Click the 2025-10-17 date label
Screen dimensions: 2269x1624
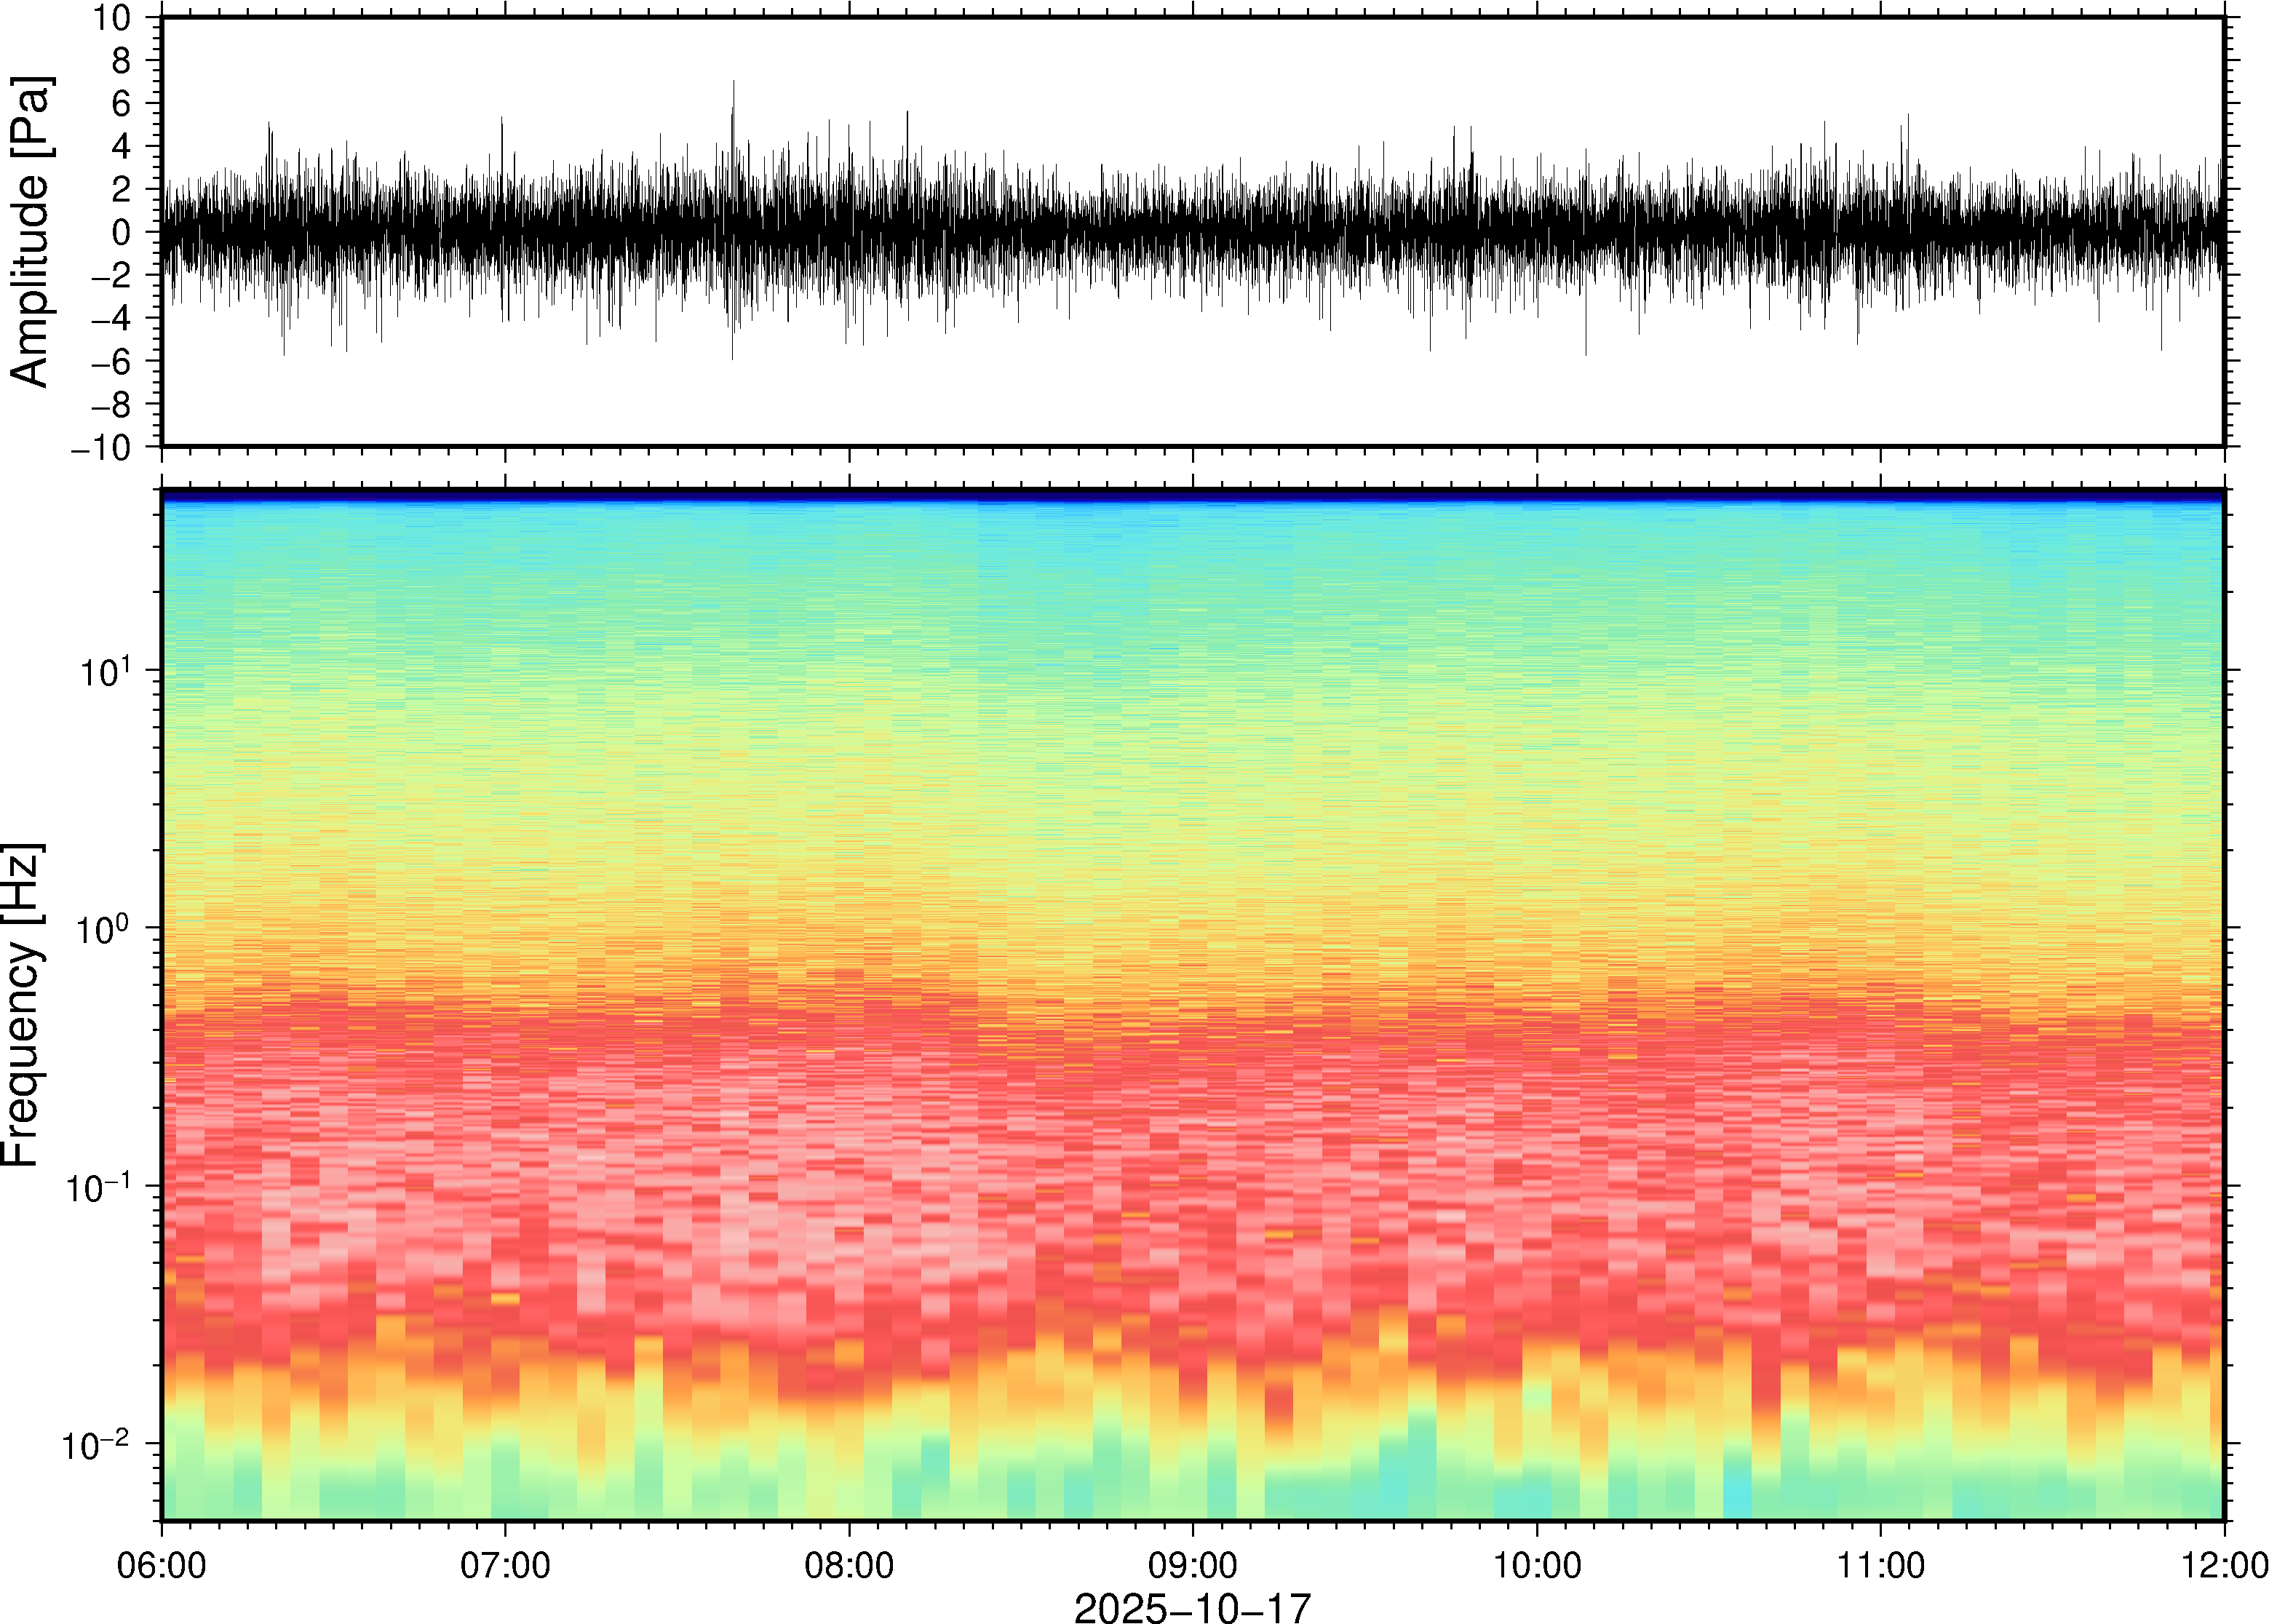(x=1191, y=1607)
